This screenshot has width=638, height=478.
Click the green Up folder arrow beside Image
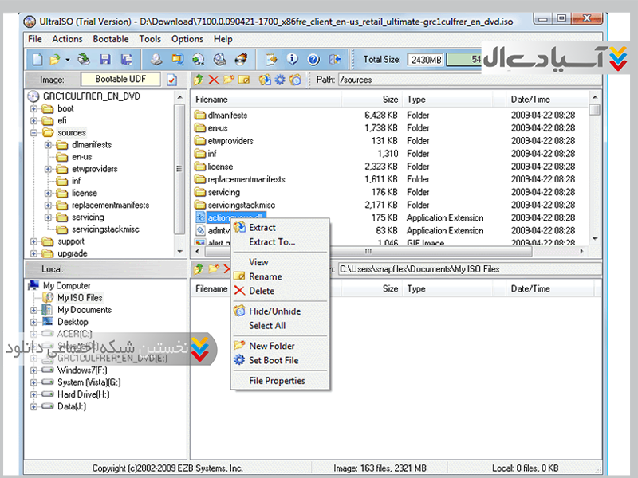tap(199, 80)
